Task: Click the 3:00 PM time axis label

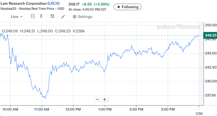Action: pos(168,109)
